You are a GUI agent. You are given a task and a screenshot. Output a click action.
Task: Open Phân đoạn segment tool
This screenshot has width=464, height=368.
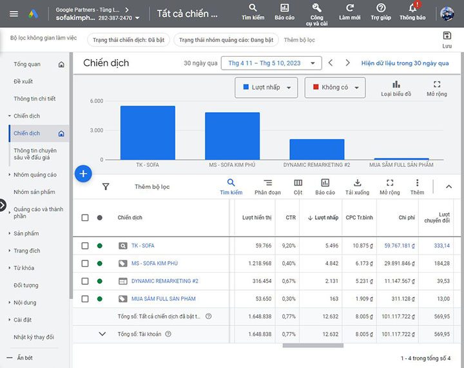(x=267, y=187)
